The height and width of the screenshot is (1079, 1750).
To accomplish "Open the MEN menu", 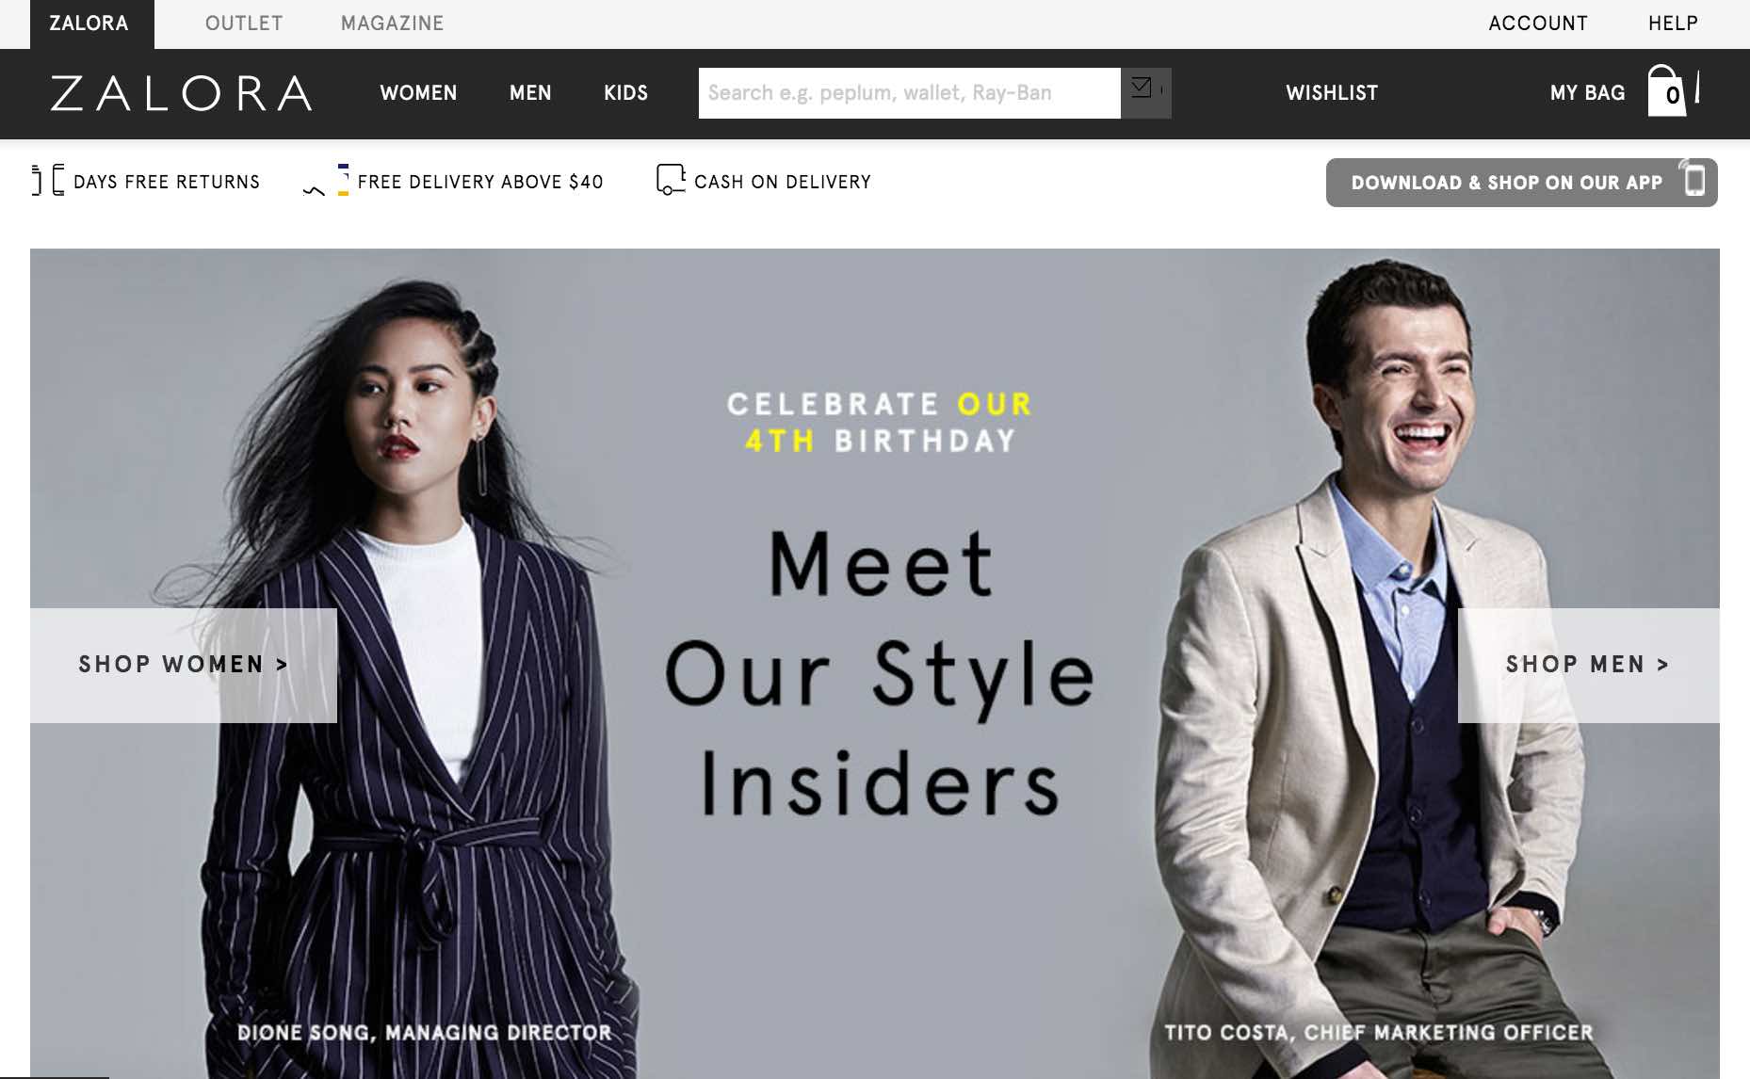I will click(530, 92).
